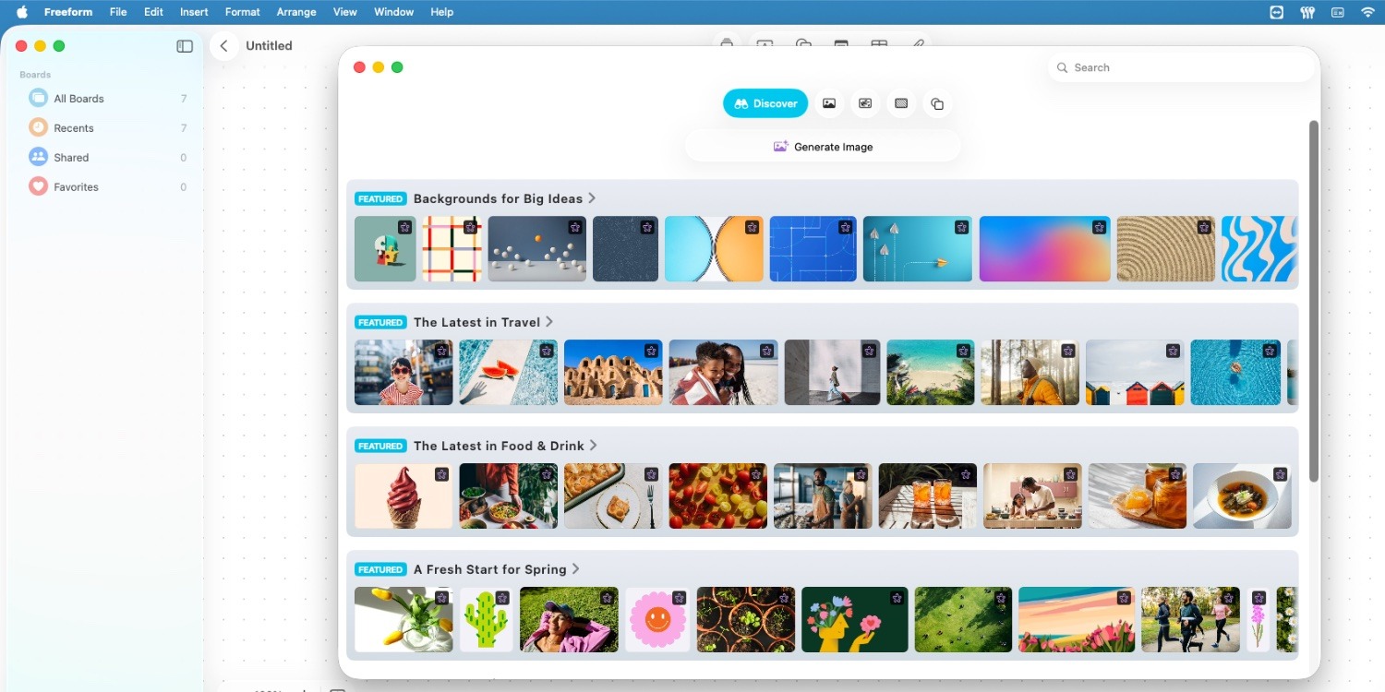Screen dimensions: 1385x692
Task: Expand The Latest in Travel section
Action: (x=549, y=321)
